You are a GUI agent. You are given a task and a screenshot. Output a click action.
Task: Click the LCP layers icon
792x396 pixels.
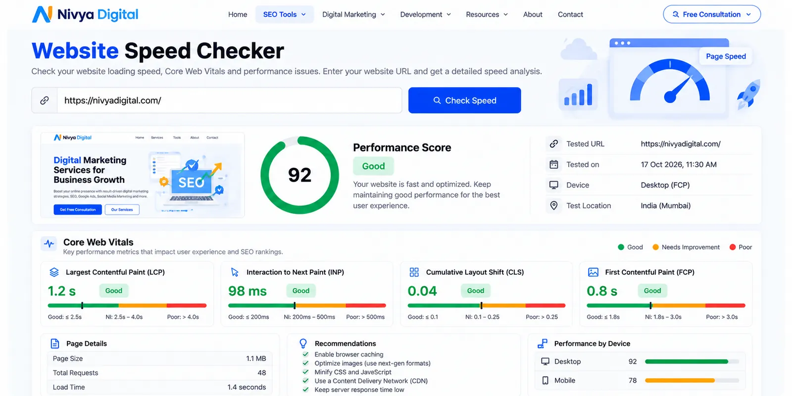pos(54,272)
